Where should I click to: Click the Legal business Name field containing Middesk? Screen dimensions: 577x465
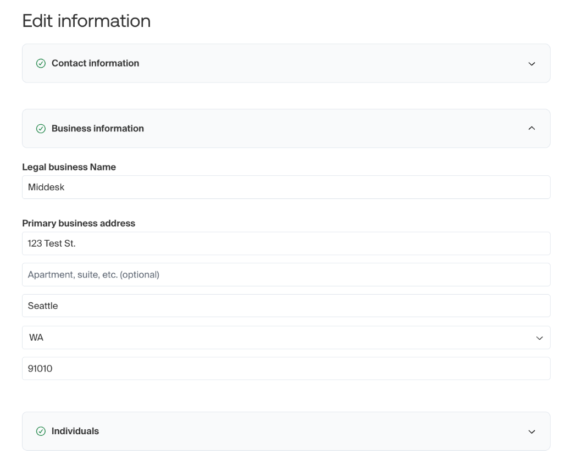[286, 187]
